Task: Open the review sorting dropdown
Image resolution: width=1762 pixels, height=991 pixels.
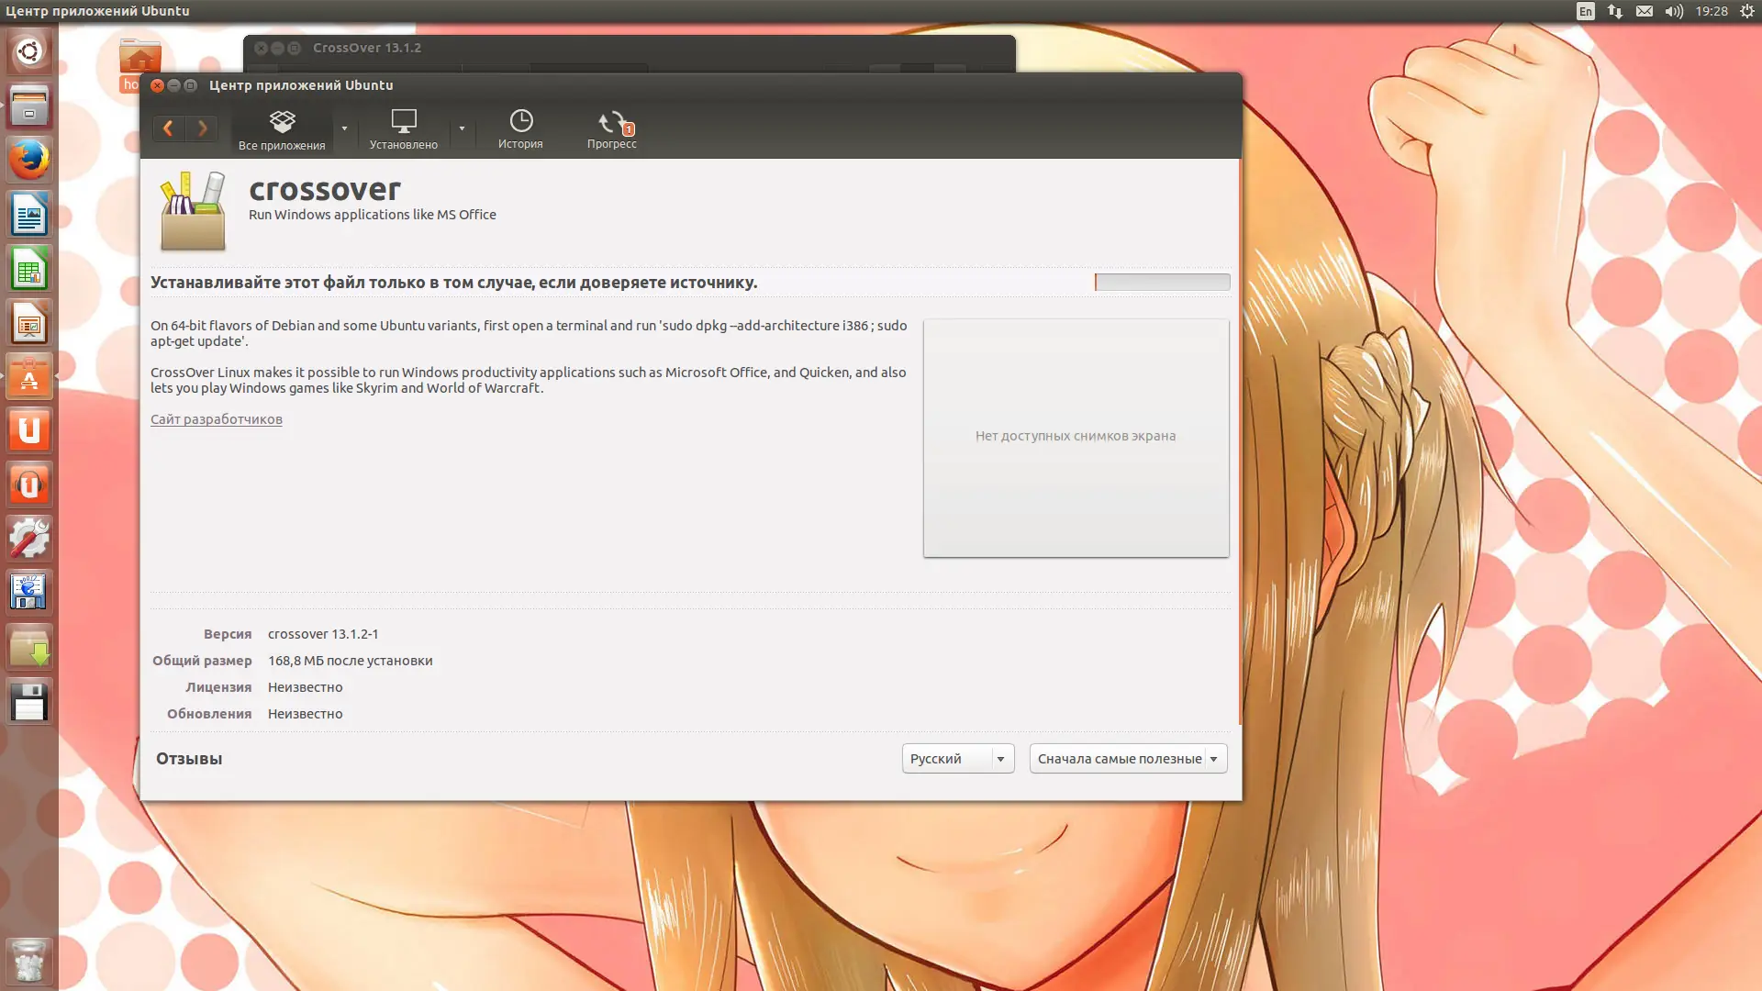Action: click(x=1128, y=759)
